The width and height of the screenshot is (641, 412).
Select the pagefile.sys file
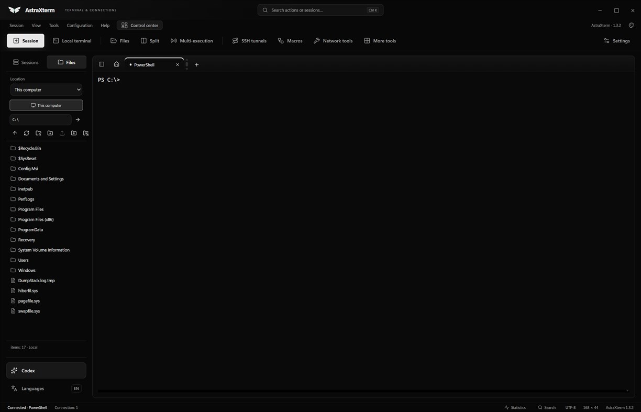click(46, 301)
